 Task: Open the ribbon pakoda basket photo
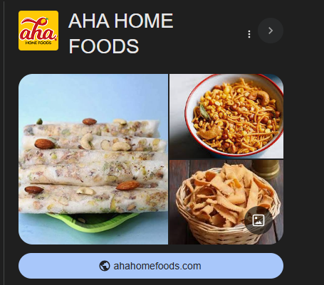pos(226,202)
